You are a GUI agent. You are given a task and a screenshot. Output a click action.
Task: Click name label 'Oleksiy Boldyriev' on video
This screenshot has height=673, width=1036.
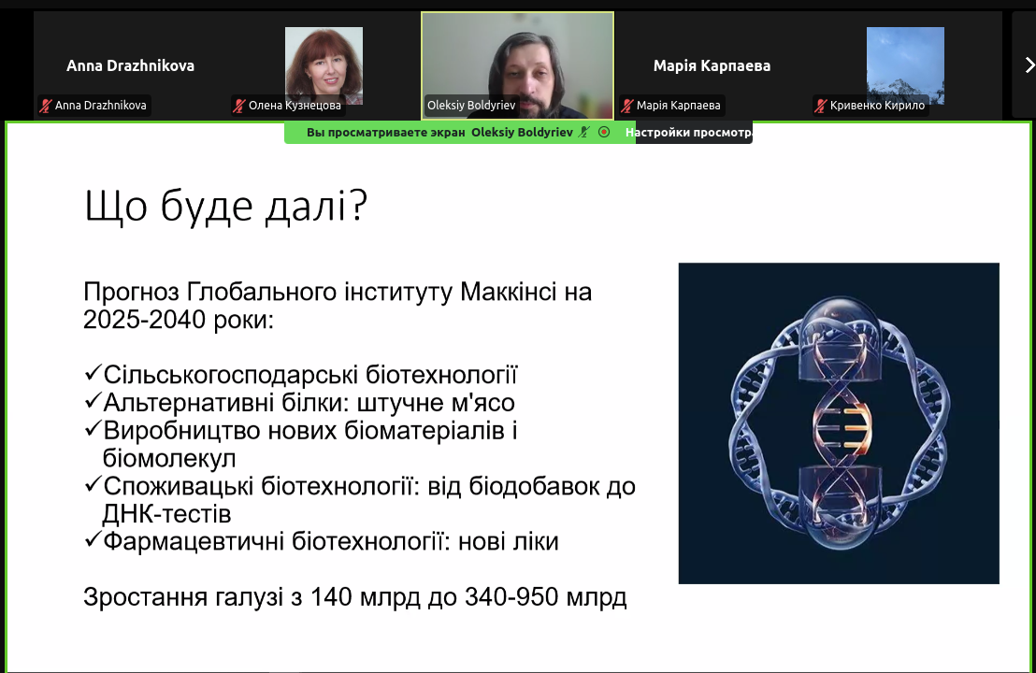pos(471,105)
